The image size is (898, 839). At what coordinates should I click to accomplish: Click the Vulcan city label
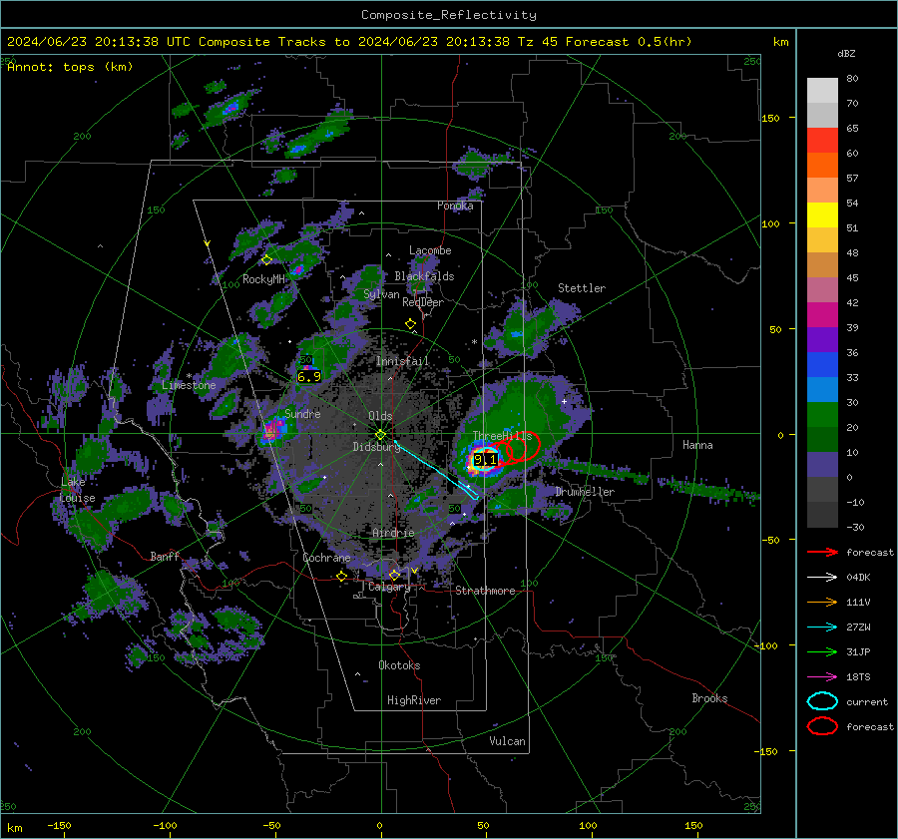507,741
